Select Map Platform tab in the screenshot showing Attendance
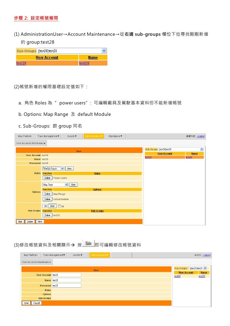 click(25, 136)
